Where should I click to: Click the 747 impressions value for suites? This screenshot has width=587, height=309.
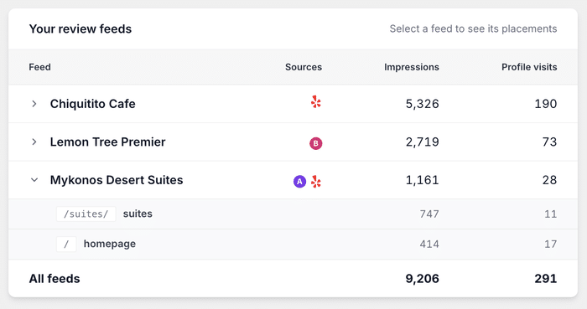[x=429, y=214]
